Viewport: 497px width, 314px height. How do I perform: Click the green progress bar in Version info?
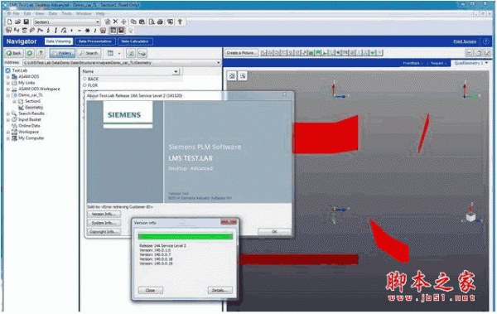point(186,237)
